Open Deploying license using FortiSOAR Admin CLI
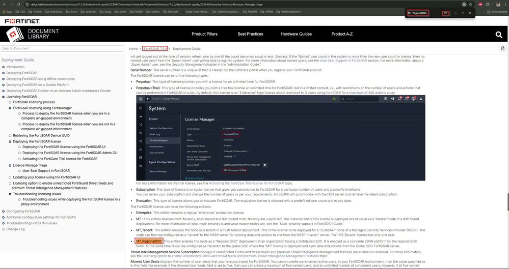This screenshot has width=509, height=269. click(70, 153)
